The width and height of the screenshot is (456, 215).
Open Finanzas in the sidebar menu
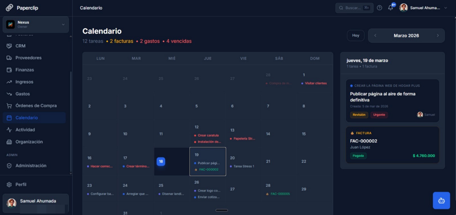[x=25, y=70]
